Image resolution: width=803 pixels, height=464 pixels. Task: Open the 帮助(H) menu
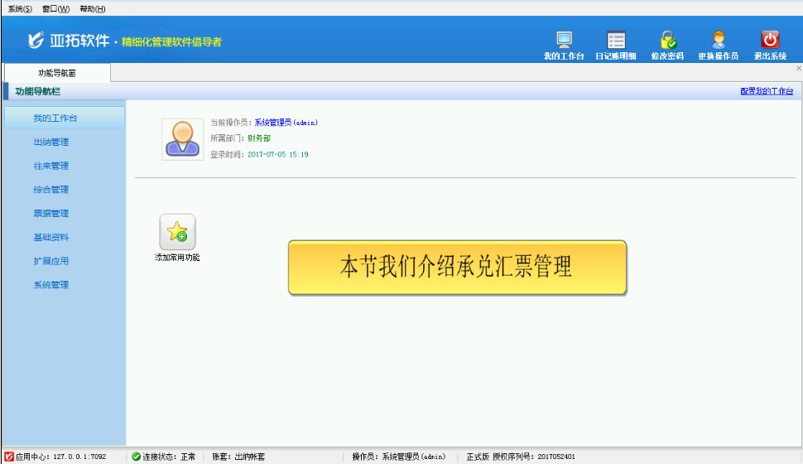click(92, 8)
